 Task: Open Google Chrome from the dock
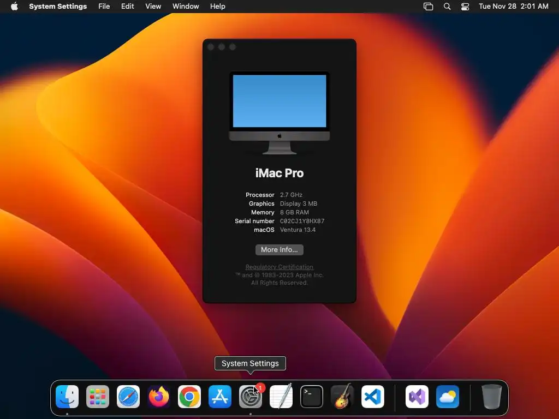[x=189, y=397]
